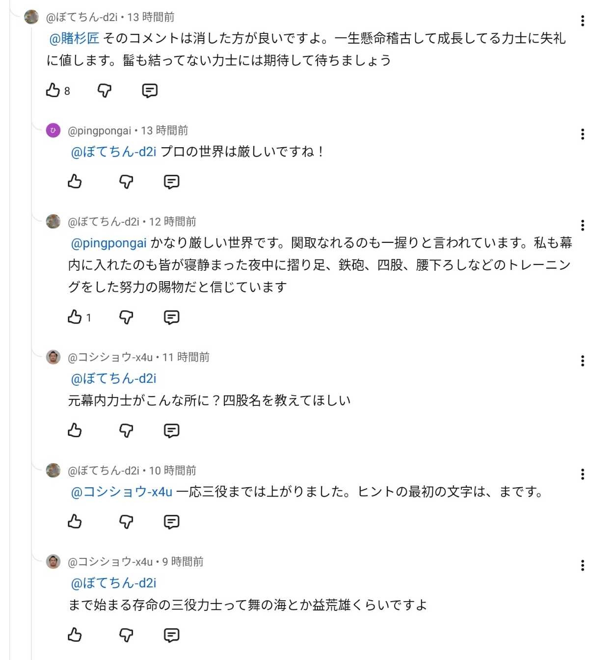Open the @賭杉匠 mention link
This screenshot has height=660, width=589.
(74, 38)
